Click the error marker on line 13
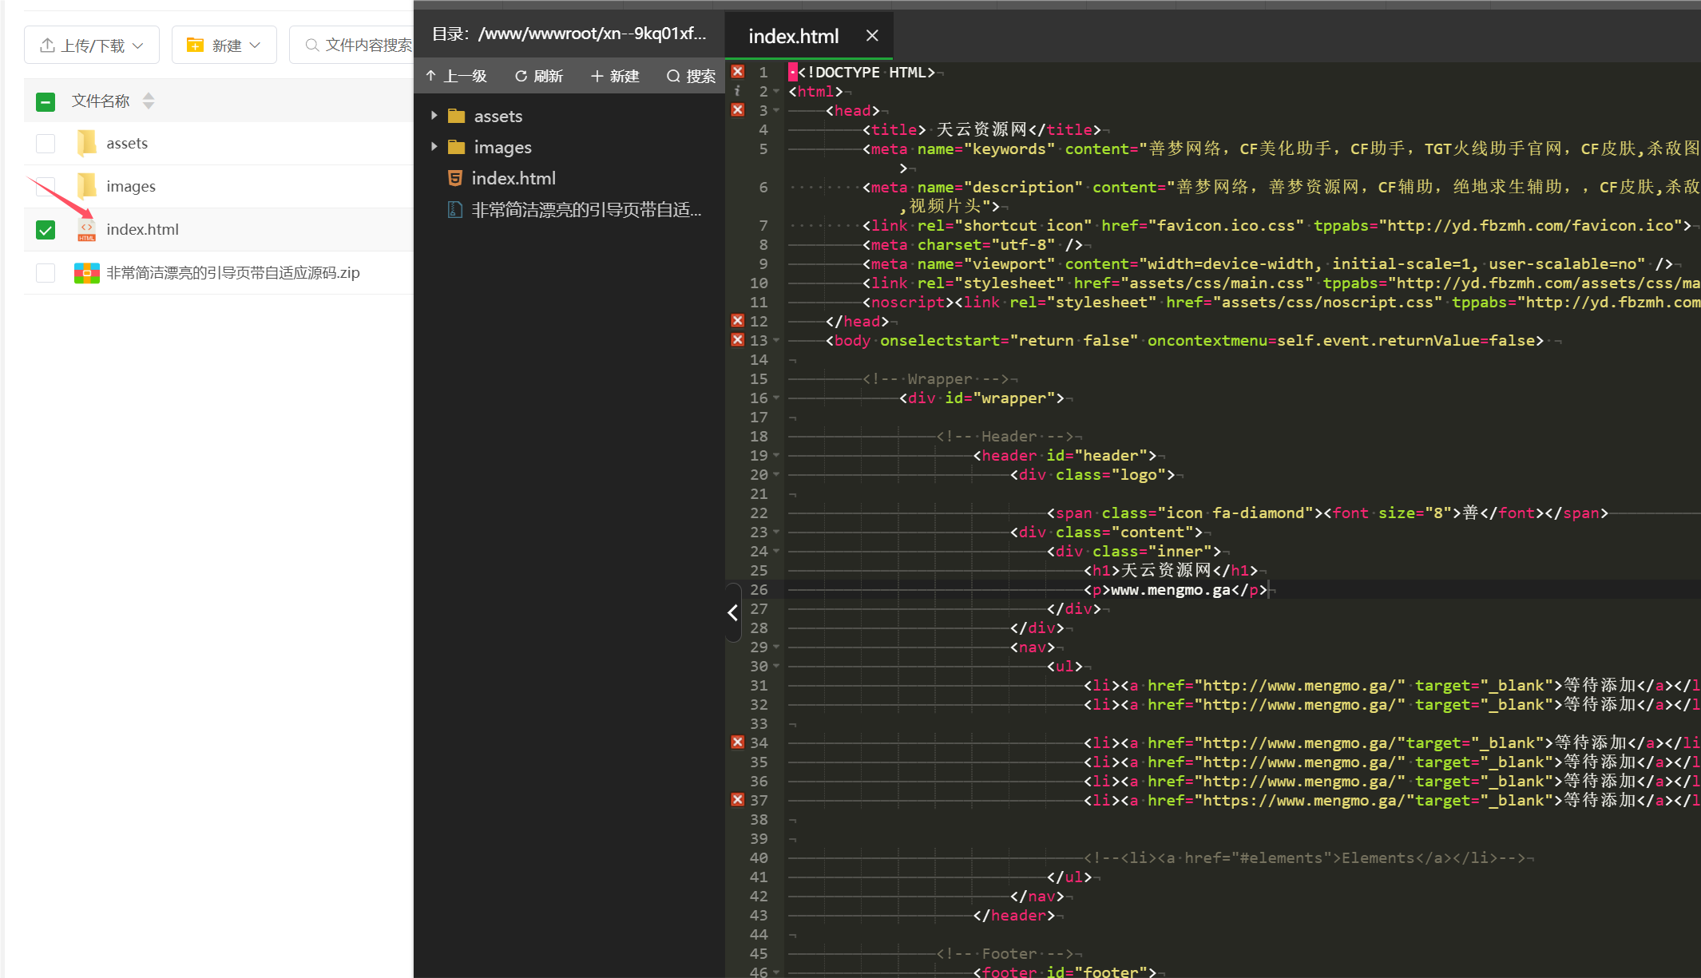1701x978 pixels. 738,340
